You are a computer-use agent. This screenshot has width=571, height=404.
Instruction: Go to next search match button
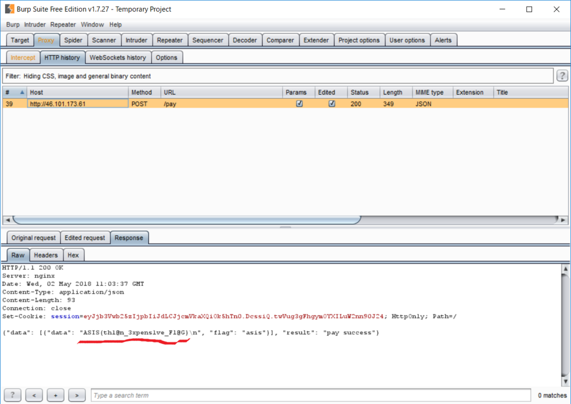[77, 395]
